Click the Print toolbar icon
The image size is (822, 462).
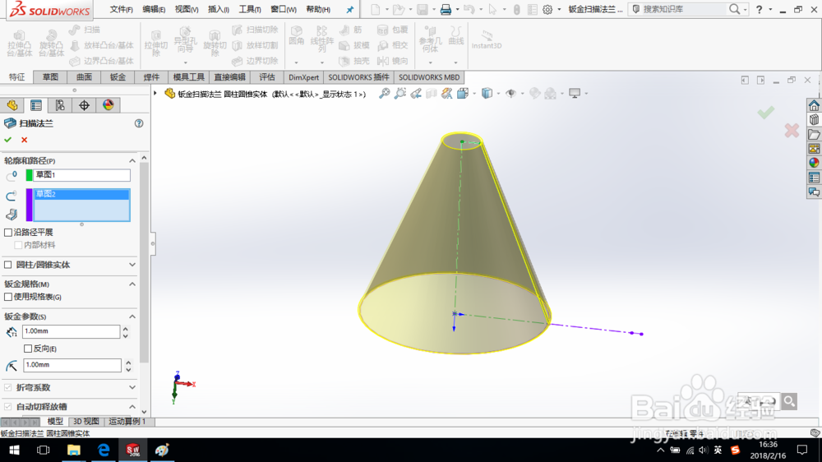[446, 9]
